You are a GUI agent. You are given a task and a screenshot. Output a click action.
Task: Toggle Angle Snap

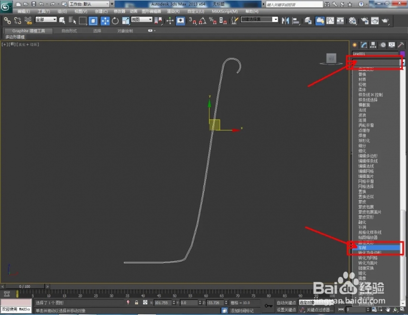tap(203, 20)
